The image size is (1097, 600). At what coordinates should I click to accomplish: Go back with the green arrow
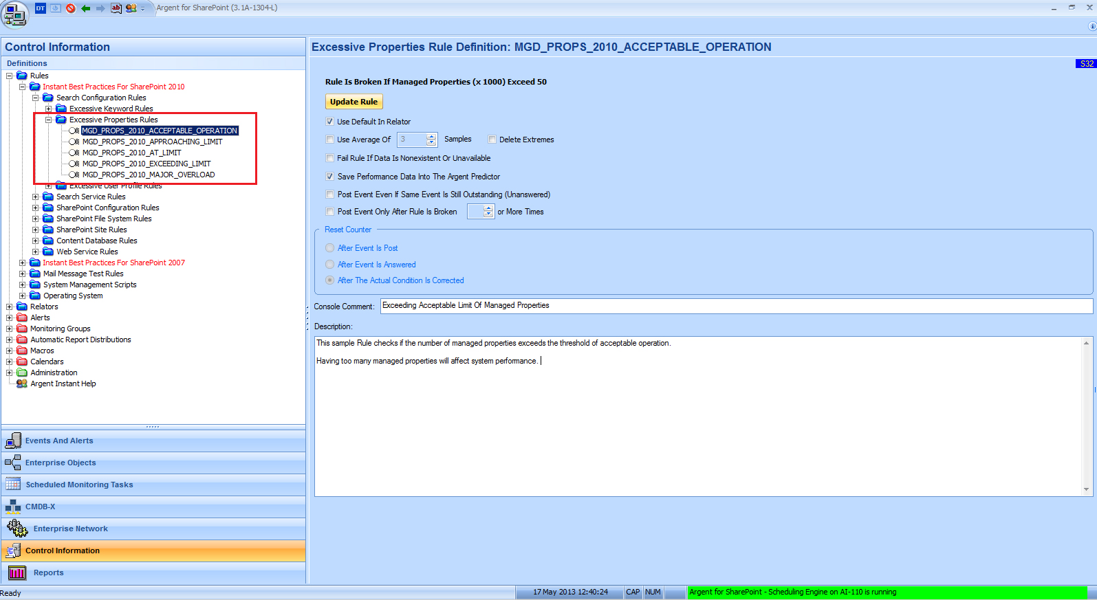coord(85,8)
